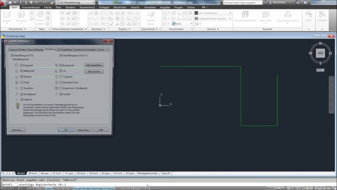This screenshot has height=190, width=337.
Task: Toggle ORTHO mode in status bar
Action: click(68, 188)
